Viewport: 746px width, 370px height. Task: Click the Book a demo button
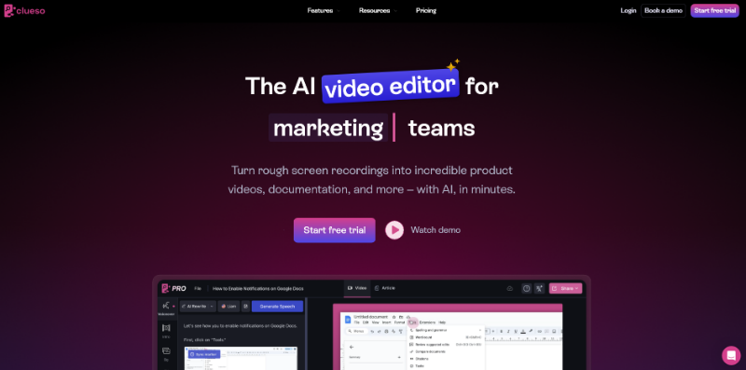pos(663,10)
